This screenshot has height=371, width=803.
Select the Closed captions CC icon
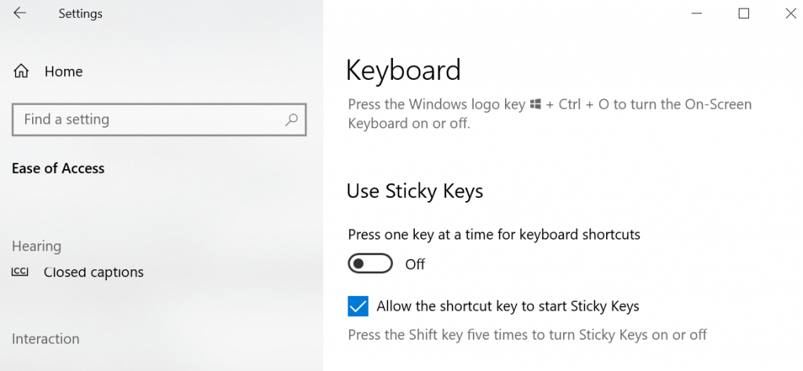pos(20,272)
